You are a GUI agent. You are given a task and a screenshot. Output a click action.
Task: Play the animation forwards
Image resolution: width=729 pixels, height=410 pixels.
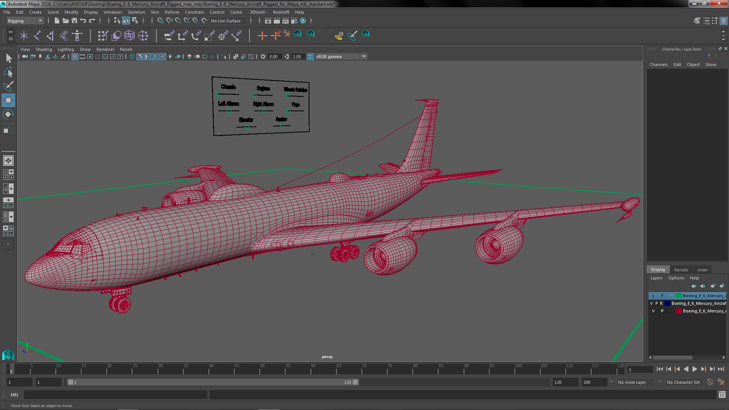coord(694,369)
